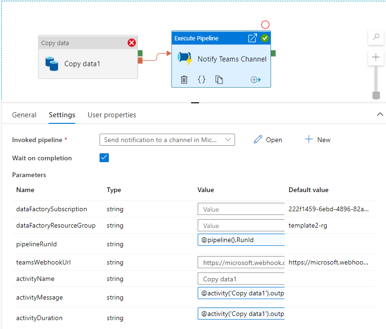Click the teamsWebhookUrl value field

pyautogui.click(x=241, y=262)
